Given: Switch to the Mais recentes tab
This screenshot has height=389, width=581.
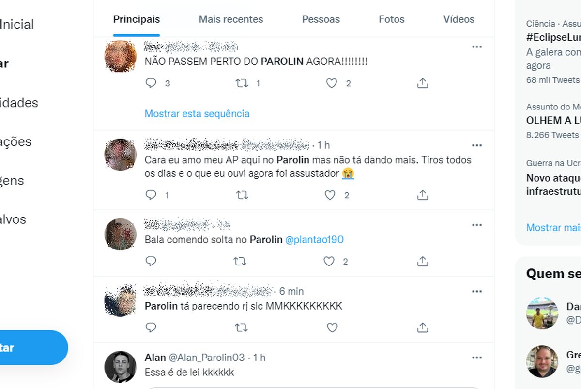Looking at the screenshot, I should [x=231, y=19].
